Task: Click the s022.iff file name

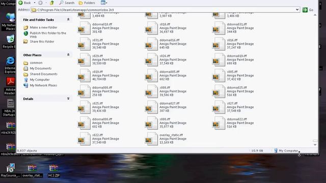Action: [x=97, y=135]
